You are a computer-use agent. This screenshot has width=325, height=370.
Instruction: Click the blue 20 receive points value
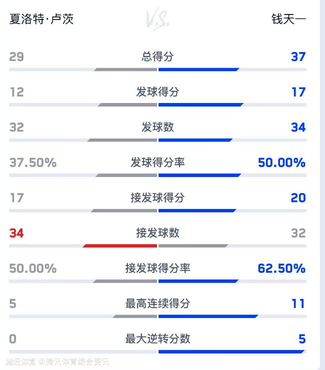point(298,198)
